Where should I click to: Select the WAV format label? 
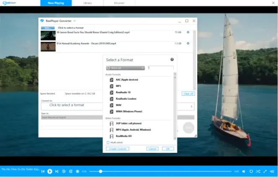[118, 105]
